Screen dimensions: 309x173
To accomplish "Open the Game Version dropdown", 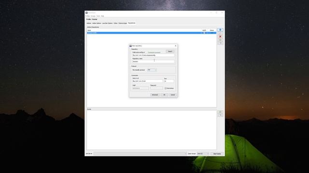I will coord(203,154).
